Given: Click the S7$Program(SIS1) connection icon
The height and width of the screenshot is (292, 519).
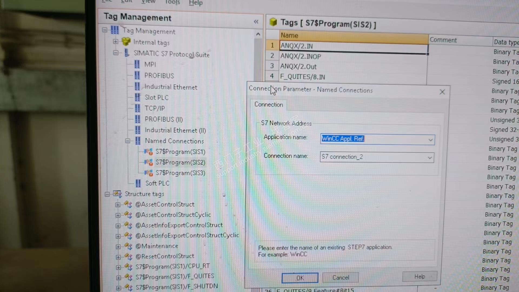Looking at the screenshot, I should (148, 152).
